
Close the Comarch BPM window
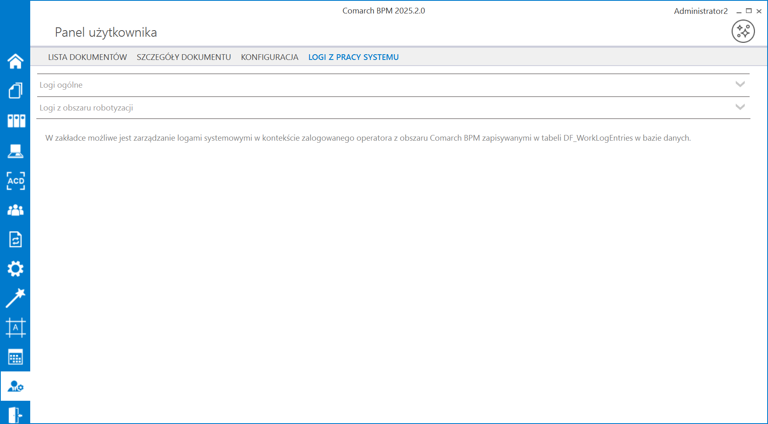tap(759, 11)
